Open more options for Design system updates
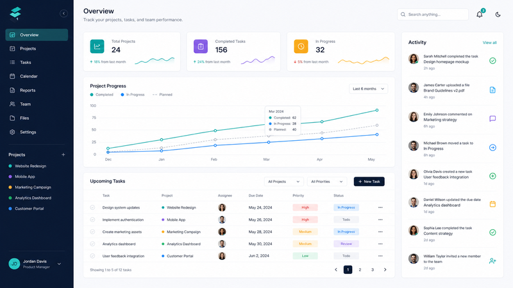This screenshot has height=288, width=513. [380, 207]
